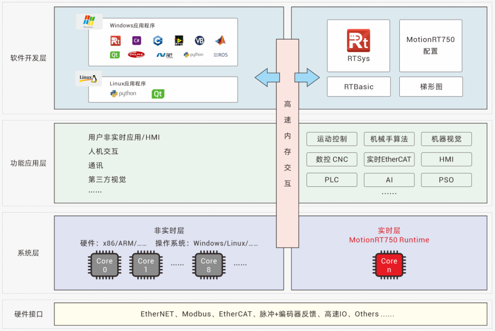495x331 pixels.
Task: Click the left-pointing blue arrow
Action: (268, 77)
